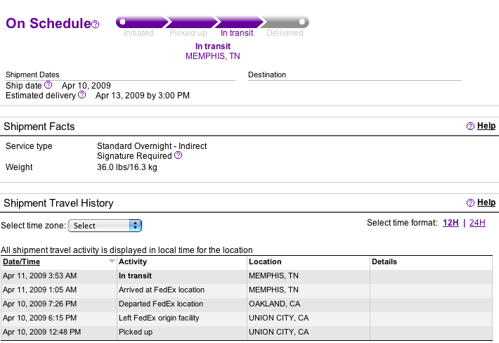
Task: Open Help link in Shipment Travel History
Action: pos(486,203)
